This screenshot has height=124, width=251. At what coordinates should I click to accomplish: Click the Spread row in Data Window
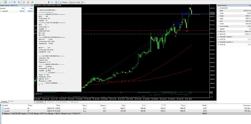point(234,29)
